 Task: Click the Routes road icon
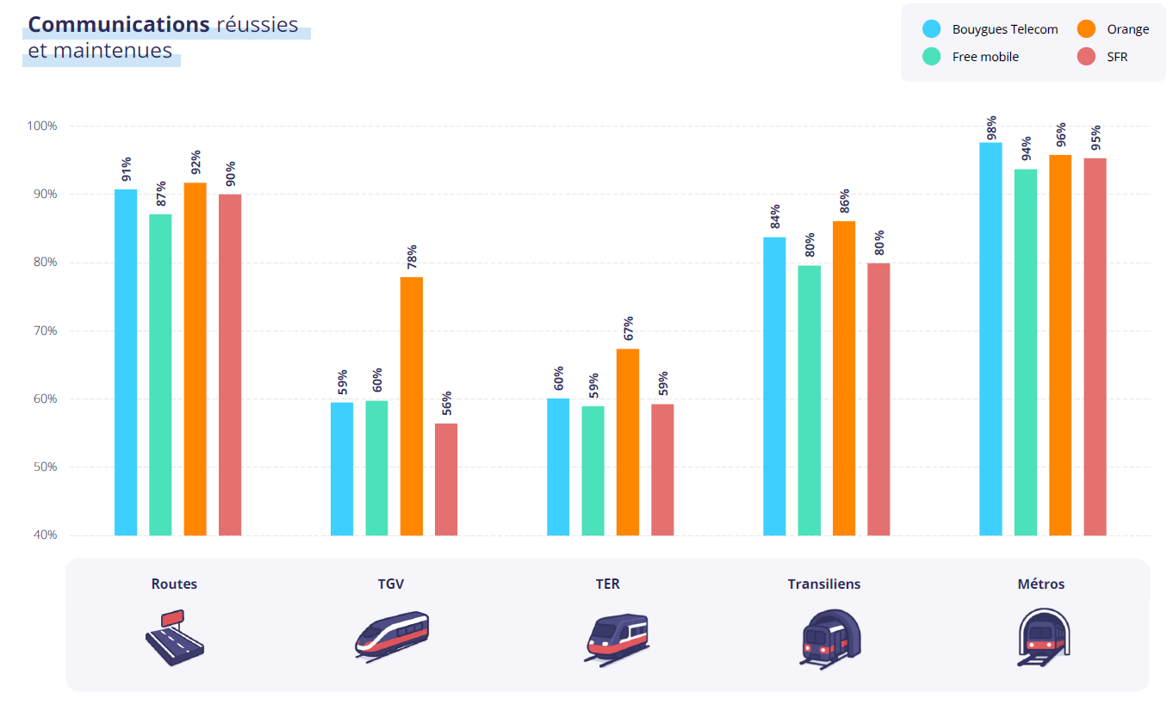(x=174, y=638)
